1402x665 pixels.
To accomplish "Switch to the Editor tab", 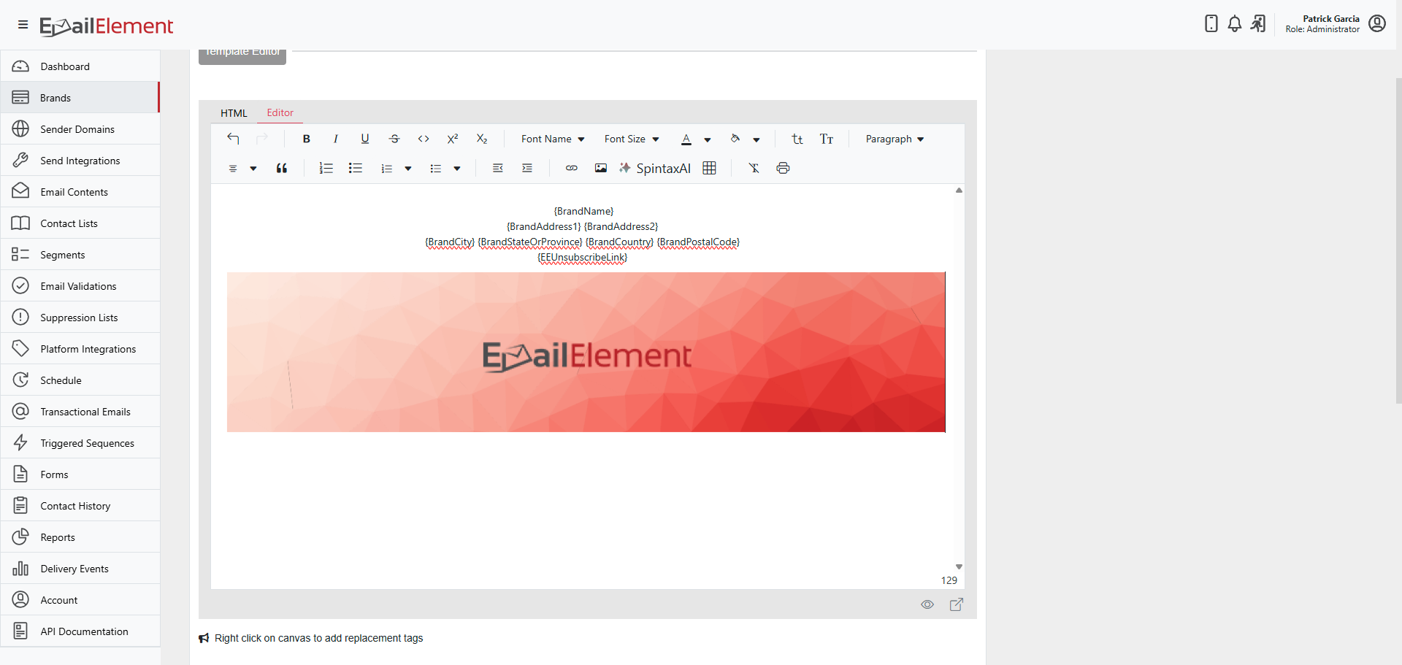I will pyautogui.click(x=280, y=113).
